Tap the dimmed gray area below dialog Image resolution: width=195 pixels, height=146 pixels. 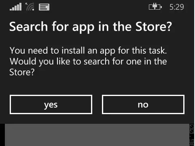[x=97, y=135]
